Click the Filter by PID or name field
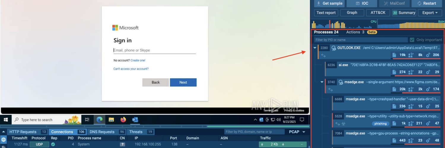Viewport: 445px width, 148px height. coord(361,40)
